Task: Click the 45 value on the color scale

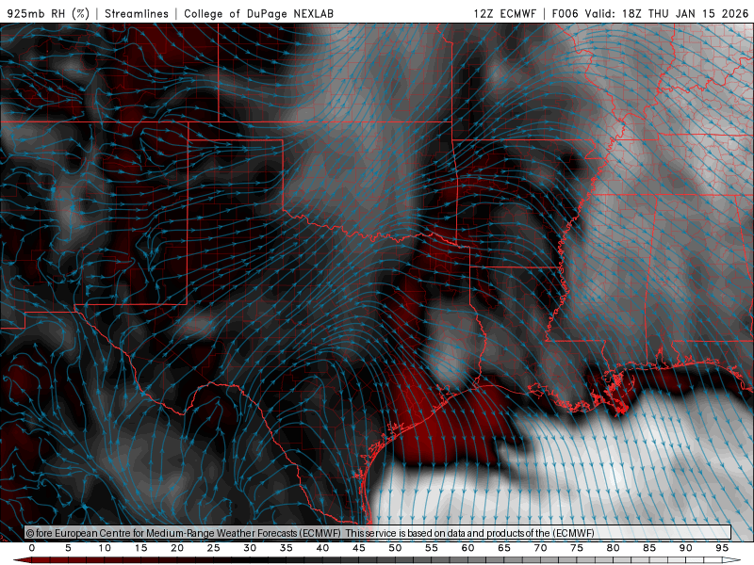Action: pos(359,548)
